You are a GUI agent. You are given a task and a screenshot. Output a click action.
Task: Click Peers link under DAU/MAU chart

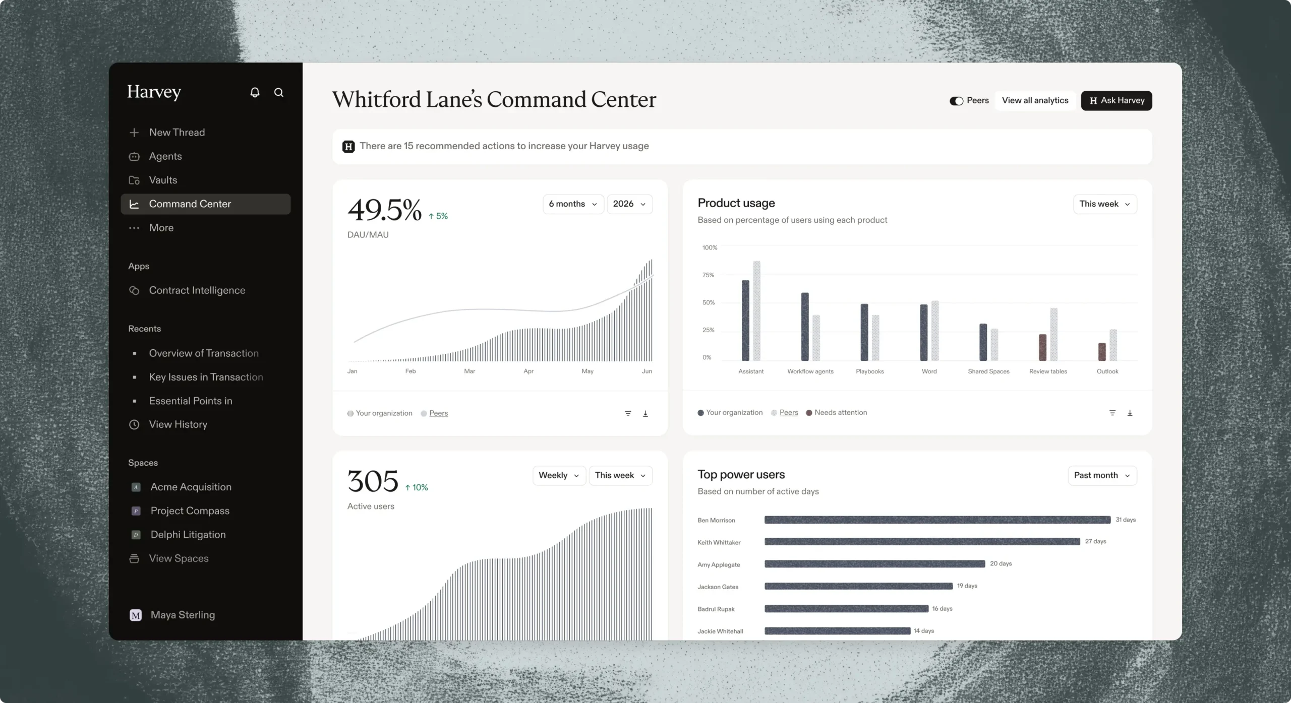[438, 413]
